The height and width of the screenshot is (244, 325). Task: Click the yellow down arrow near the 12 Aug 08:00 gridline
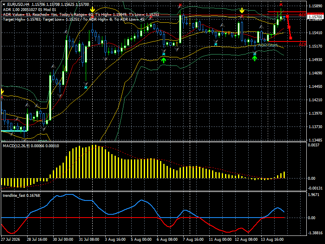click(x=242, y=11)
